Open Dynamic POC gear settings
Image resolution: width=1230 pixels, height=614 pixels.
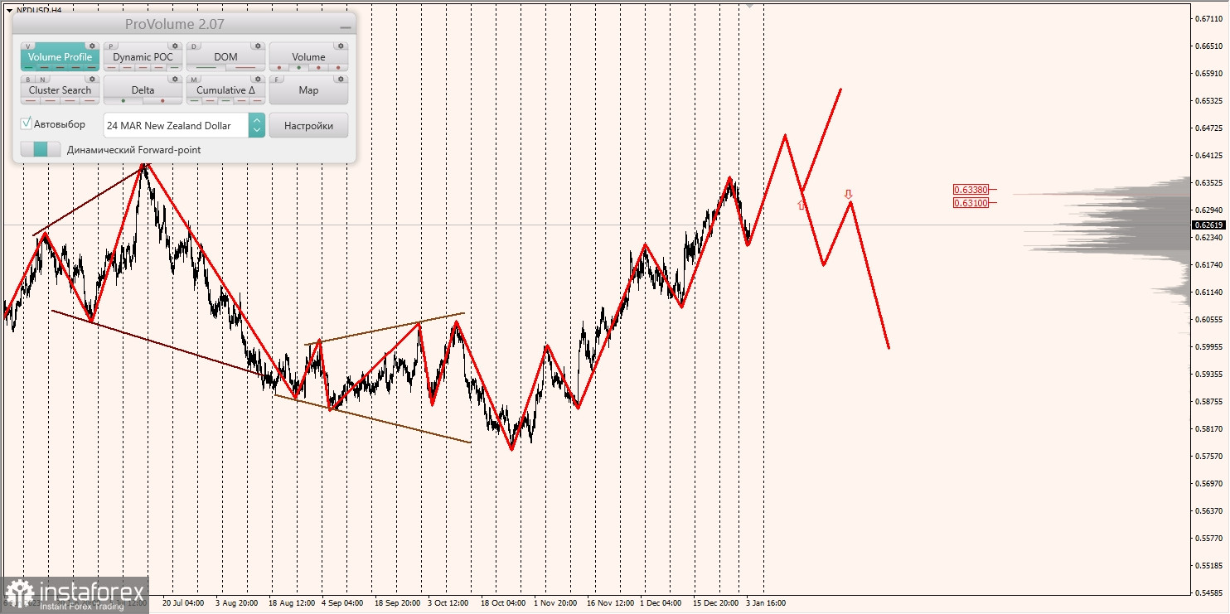(x=175, y=46)
